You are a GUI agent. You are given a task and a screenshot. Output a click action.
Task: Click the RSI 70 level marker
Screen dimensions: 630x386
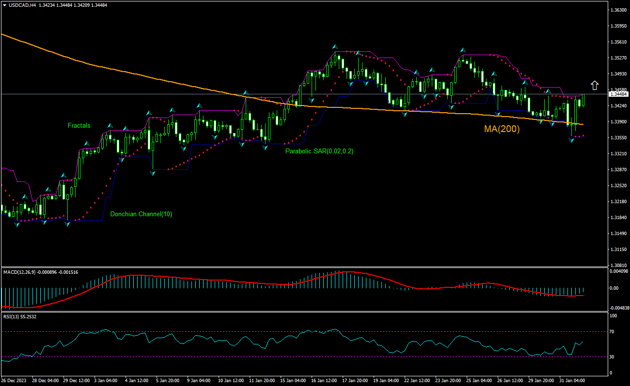613,332
